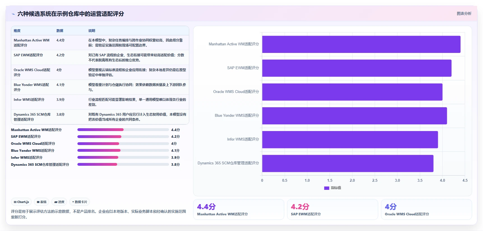Click the Blue Yonder WMS chart bar
483x231 pixels.
[355, 116]
